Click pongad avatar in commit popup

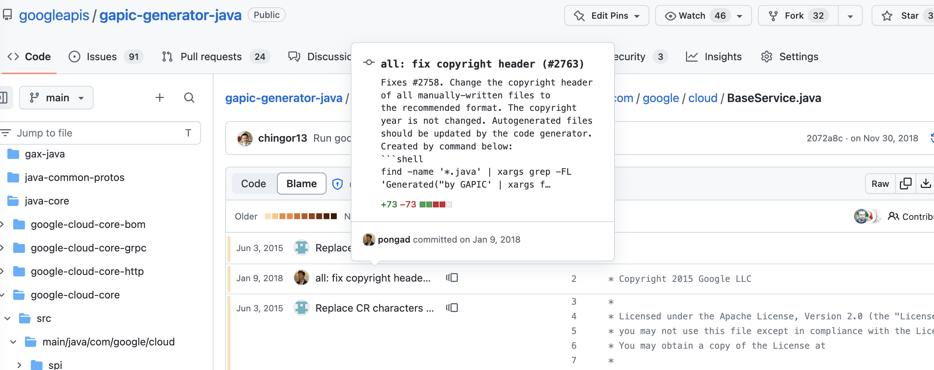[x=369, y=240]
